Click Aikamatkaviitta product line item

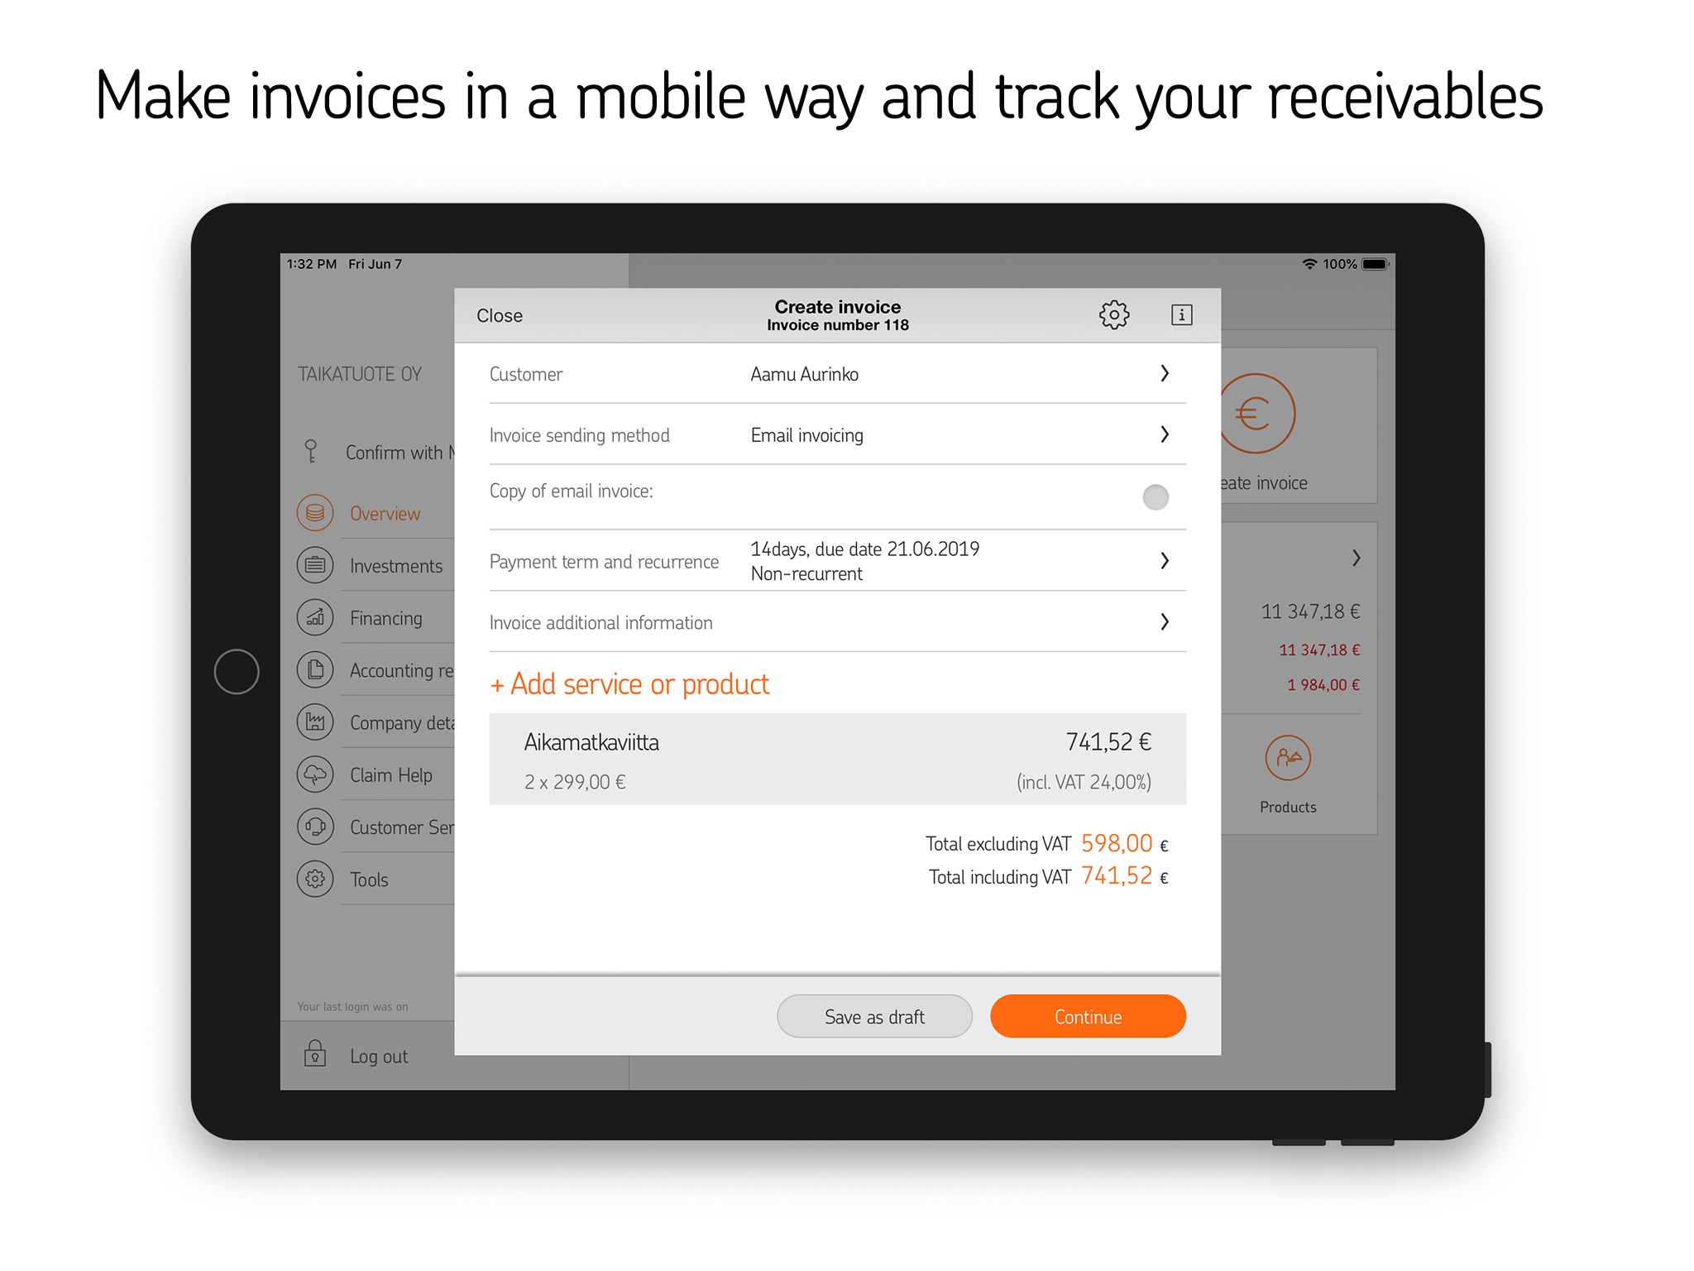836,761
